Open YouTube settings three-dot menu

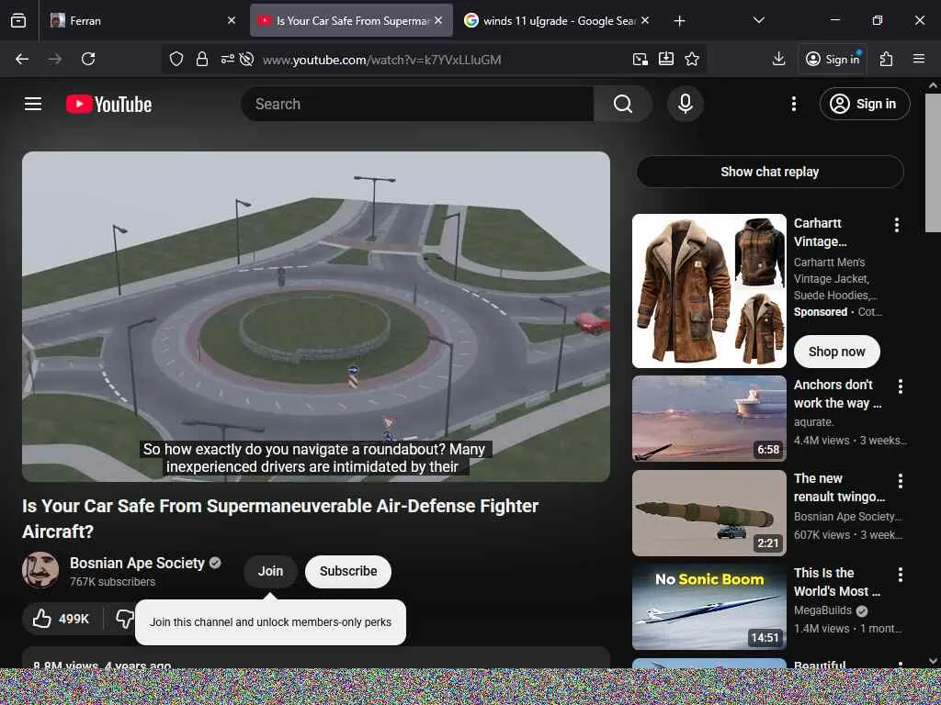[794, 104]
